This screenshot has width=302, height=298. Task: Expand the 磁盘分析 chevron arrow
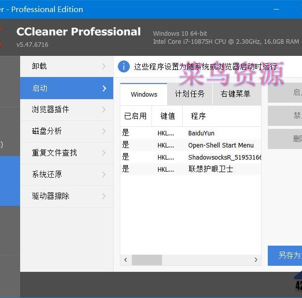tap(104, 131)
